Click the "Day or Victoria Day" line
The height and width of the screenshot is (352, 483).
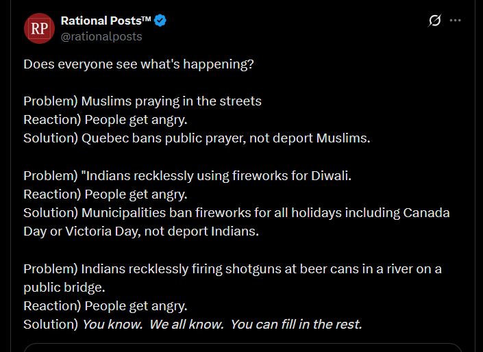click(141, 231)
